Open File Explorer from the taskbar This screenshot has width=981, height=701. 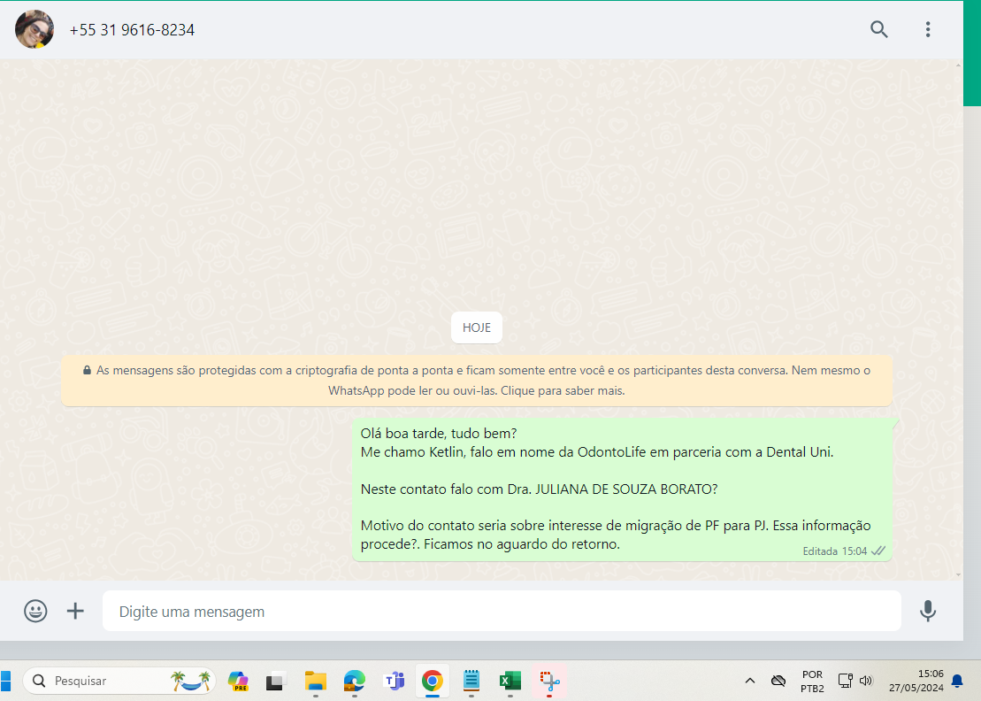(x=315, y=681)
